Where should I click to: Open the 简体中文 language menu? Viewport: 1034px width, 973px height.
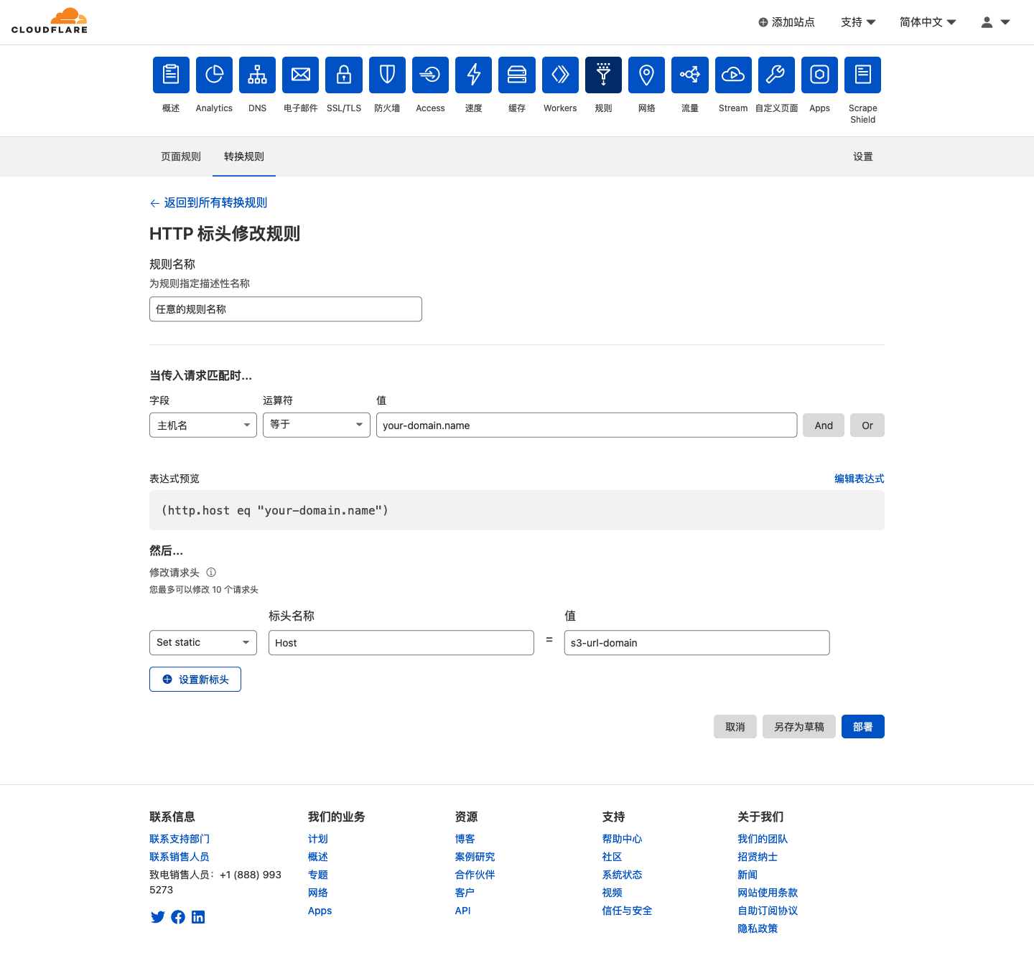point(928,22)
